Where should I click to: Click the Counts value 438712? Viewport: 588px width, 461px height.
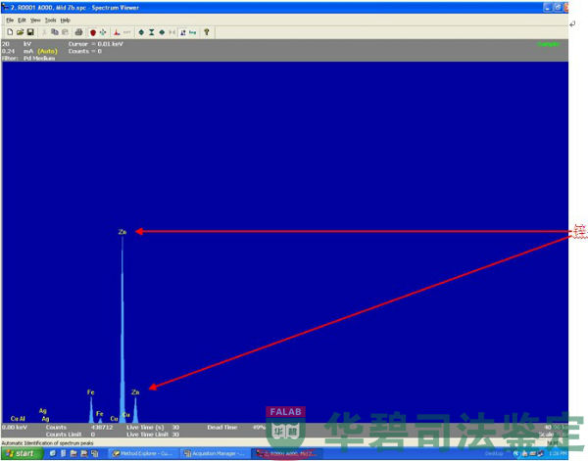(x=102, y=428)
